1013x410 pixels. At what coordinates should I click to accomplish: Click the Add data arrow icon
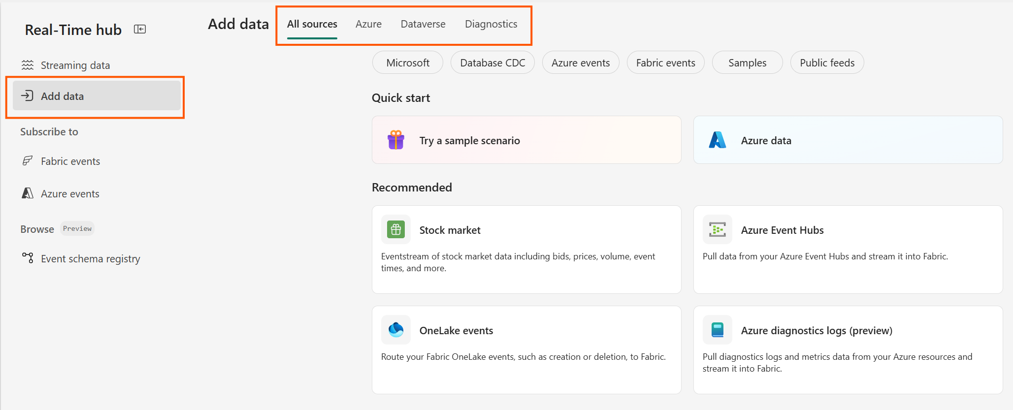28,96
